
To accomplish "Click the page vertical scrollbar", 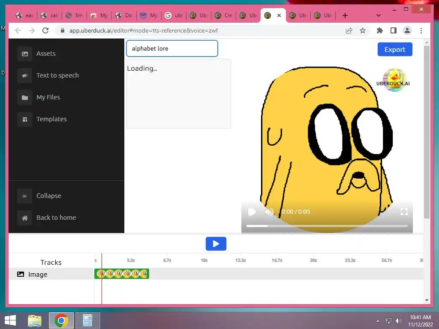I will click(427, 132).
